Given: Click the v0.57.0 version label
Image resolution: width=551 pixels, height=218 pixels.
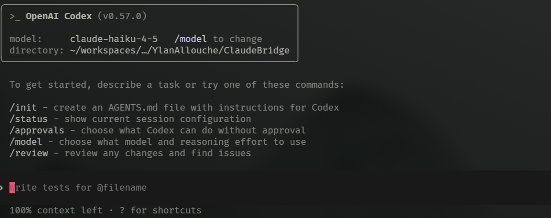Looking at the screenshot, I should 122,16.
